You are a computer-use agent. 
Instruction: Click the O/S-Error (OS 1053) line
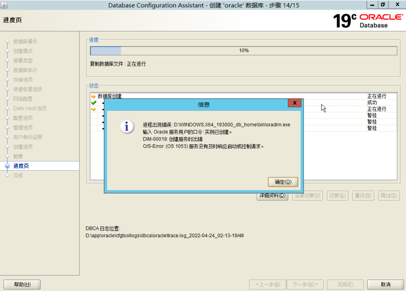(203, 146)
